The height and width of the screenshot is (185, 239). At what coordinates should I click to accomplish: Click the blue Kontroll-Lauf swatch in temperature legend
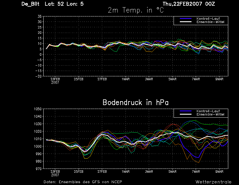[x=186, y=19]
